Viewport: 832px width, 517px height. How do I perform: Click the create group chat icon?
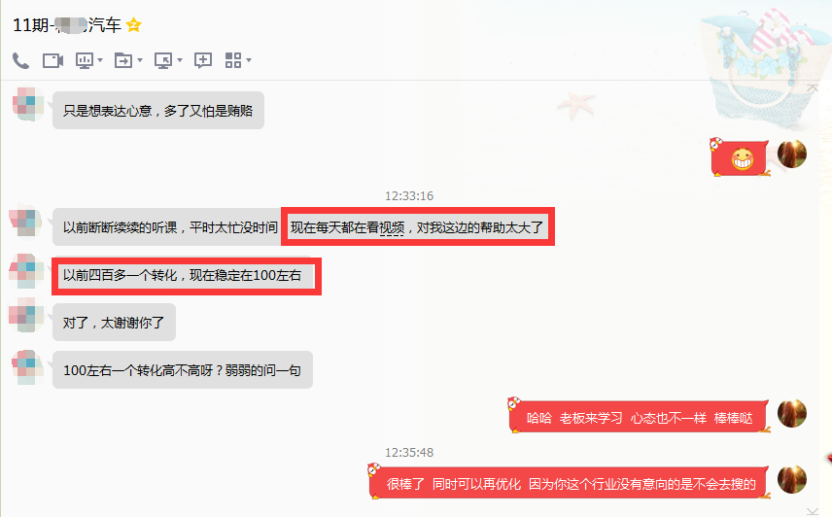point(203,60)
